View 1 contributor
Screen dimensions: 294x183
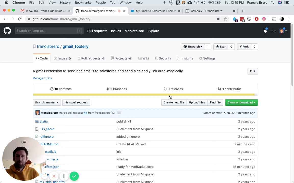(x=229, y=89)
